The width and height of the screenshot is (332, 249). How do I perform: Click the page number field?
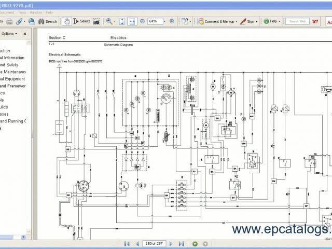pos(154,243)
